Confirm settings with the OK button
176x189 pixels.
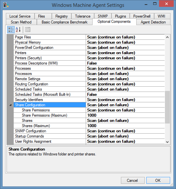(158, 180)
